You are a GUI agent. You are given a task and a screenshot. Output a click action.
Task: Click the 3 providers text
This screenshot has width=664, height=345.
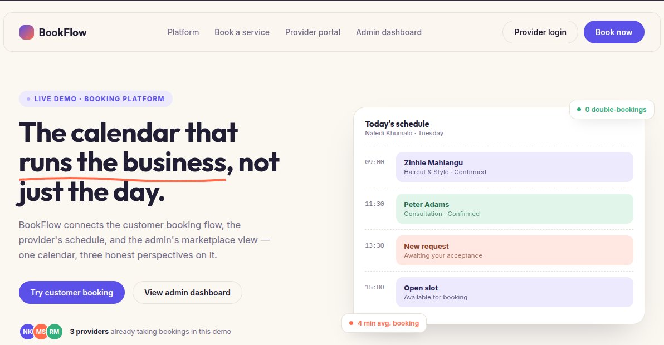pyautogui.click(x=89, y=332)
